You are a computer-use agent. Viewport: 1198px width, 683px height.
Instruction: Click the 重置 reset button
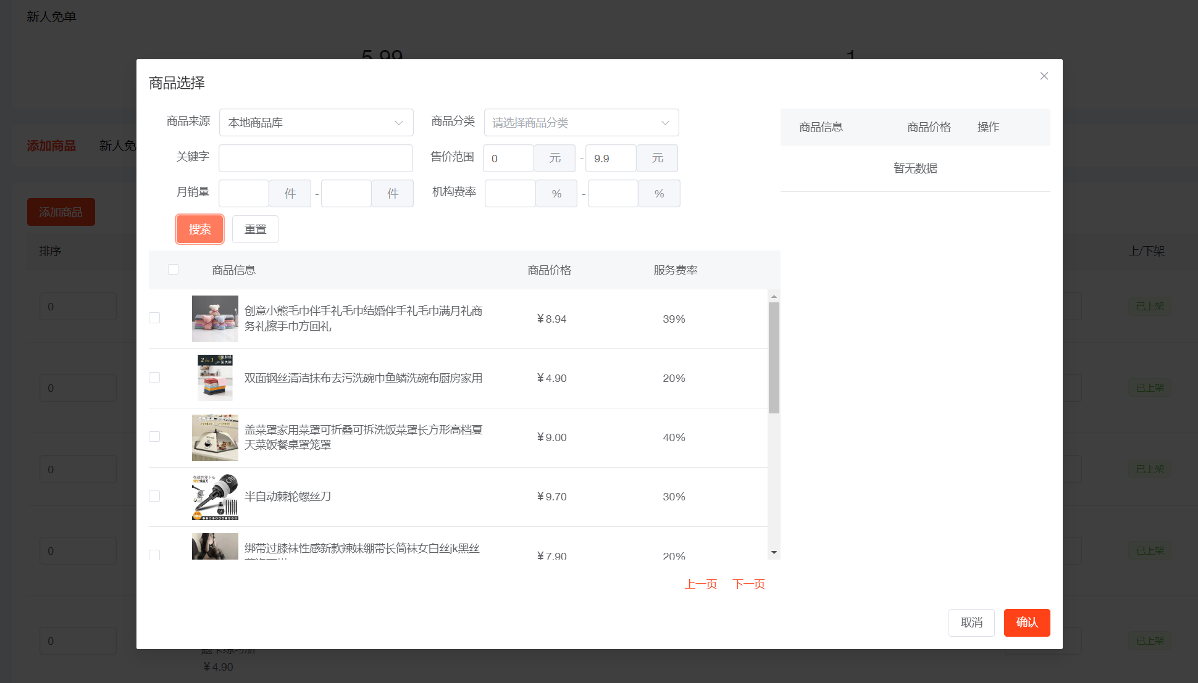(255, 230)
